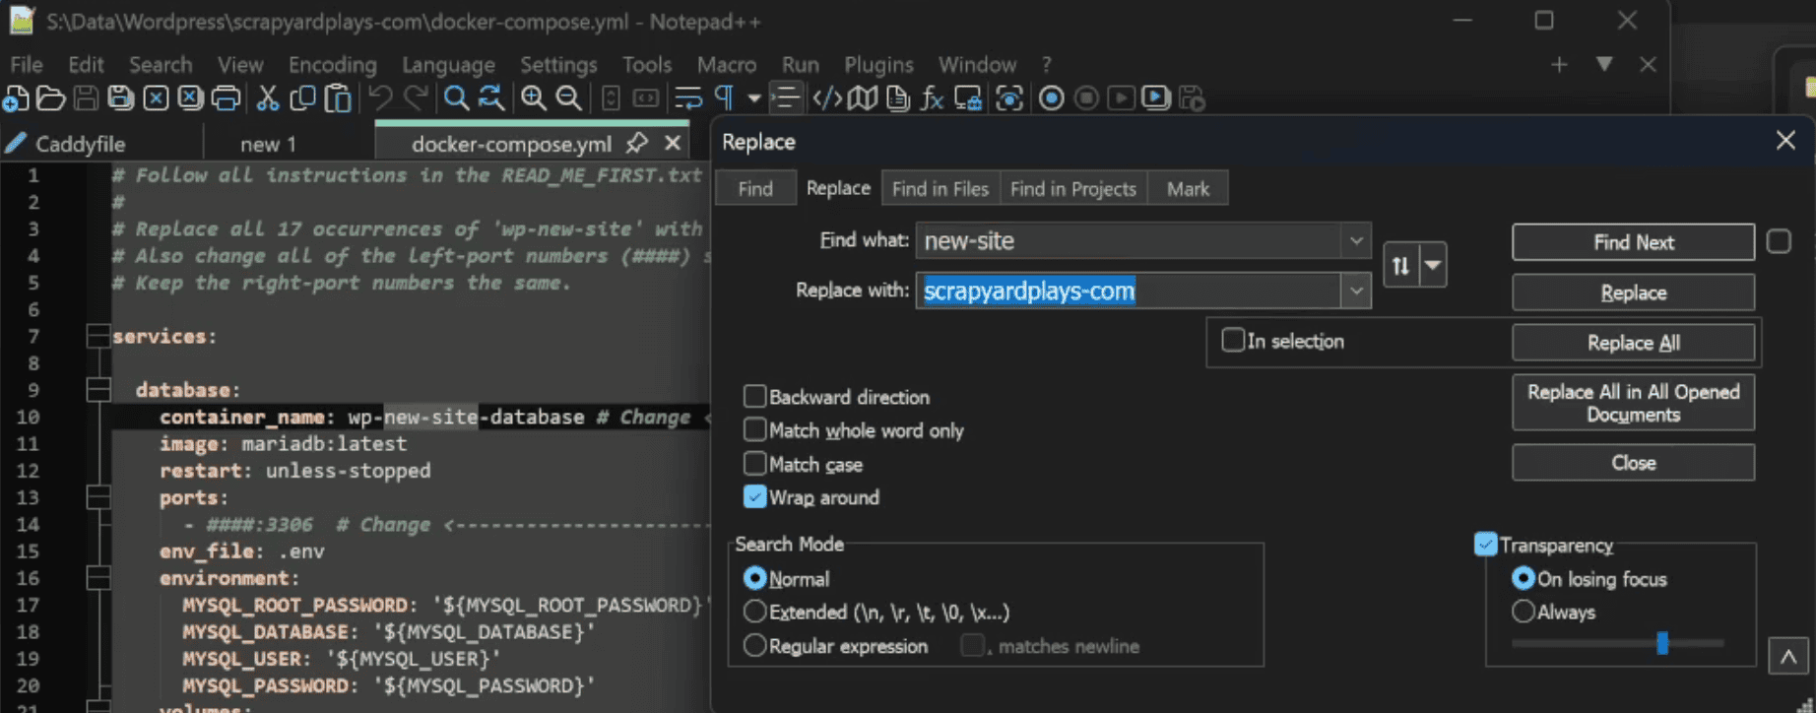Run the macro multiple times icon

(x=1155, y=98)
